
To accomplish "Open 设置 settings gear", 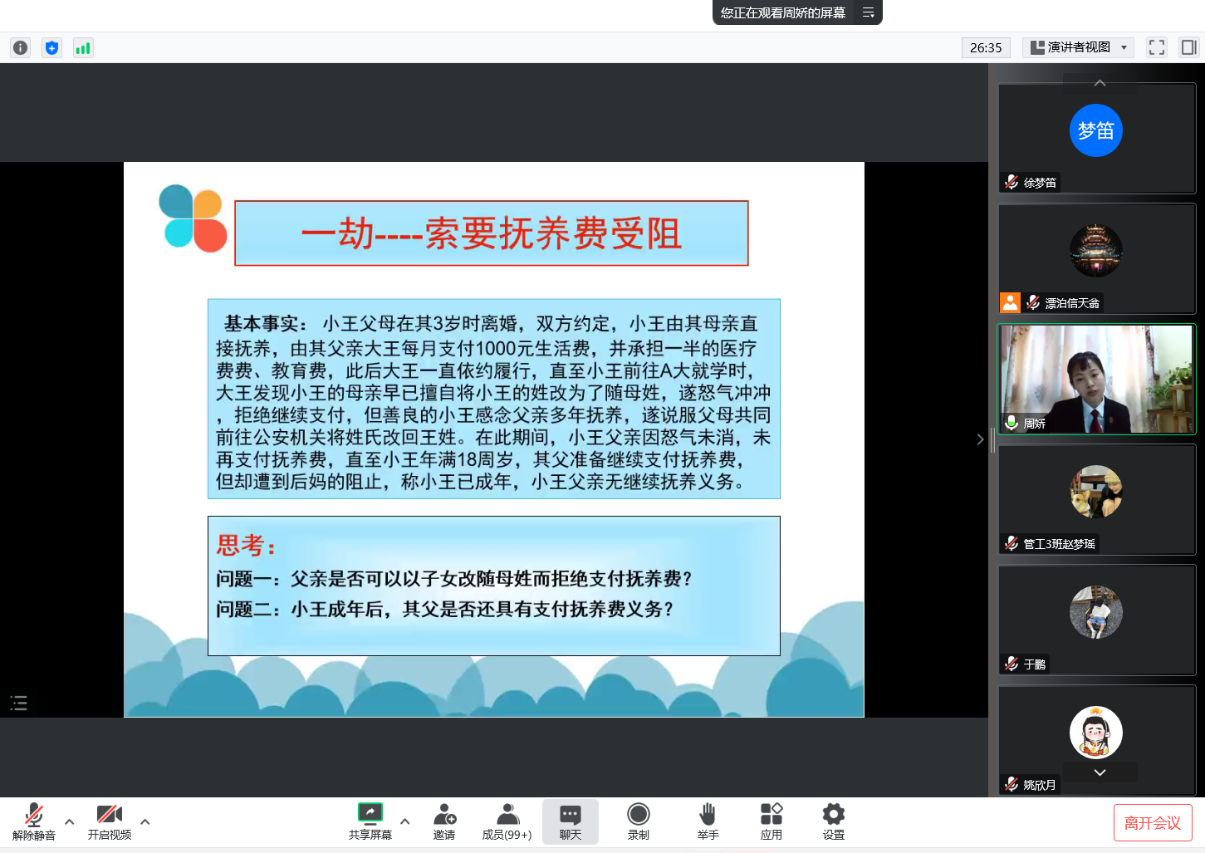I will tap(833, 821).
